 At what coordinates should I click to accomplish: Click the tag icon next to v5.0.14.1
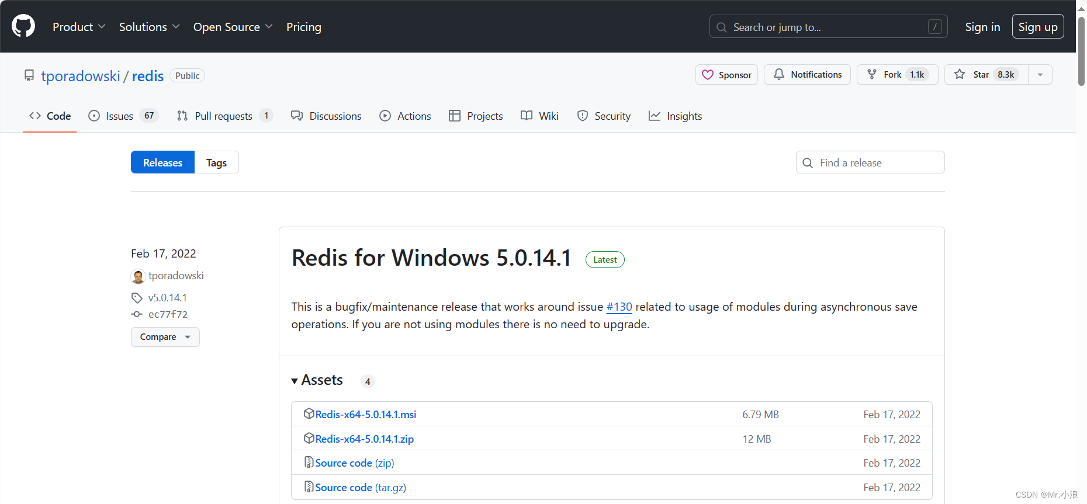click(137, 298)
